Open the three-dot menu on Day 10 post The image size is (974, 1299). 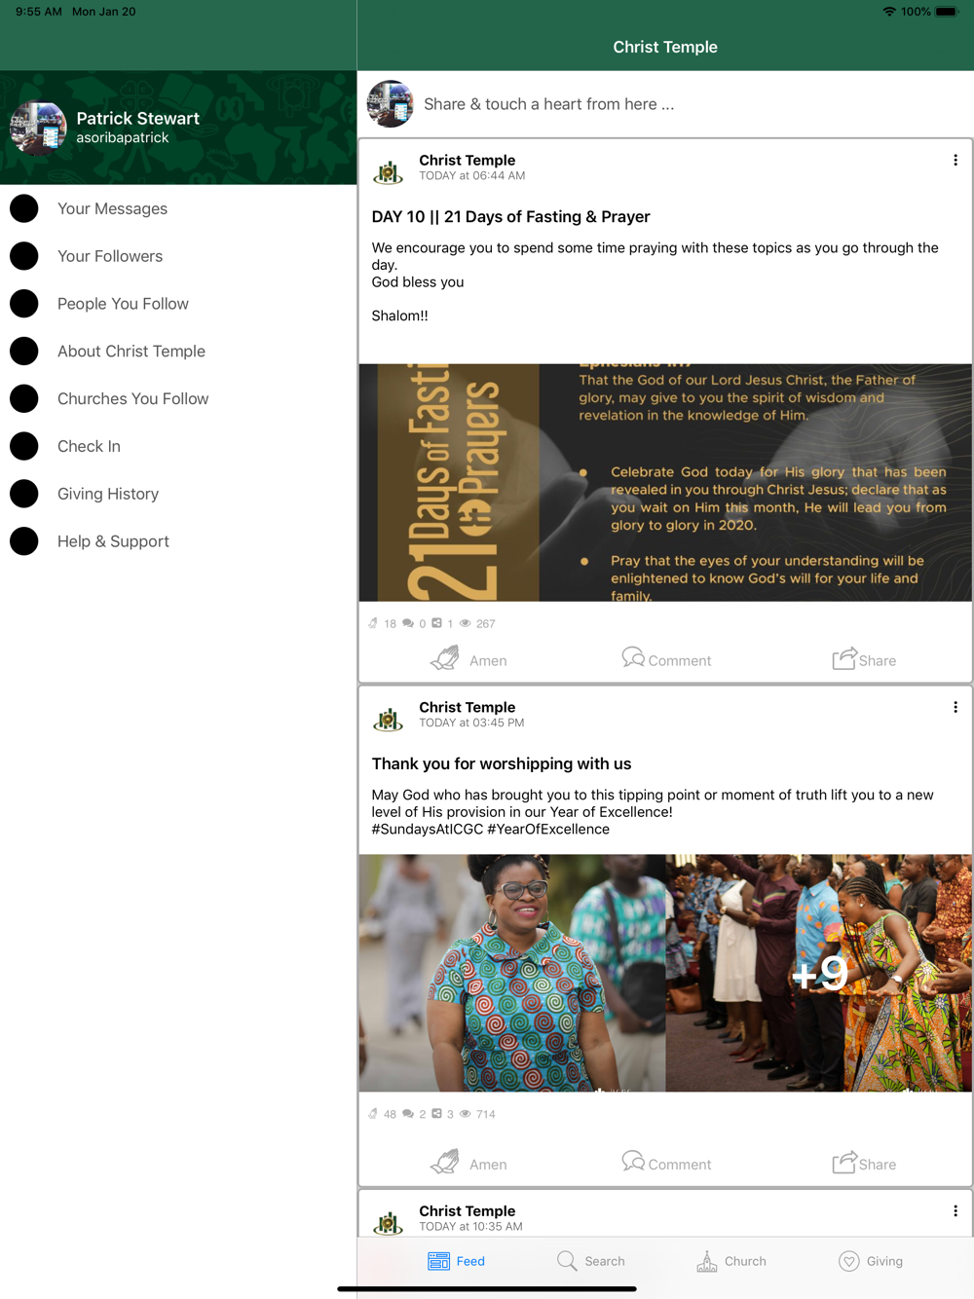[955, 160]
